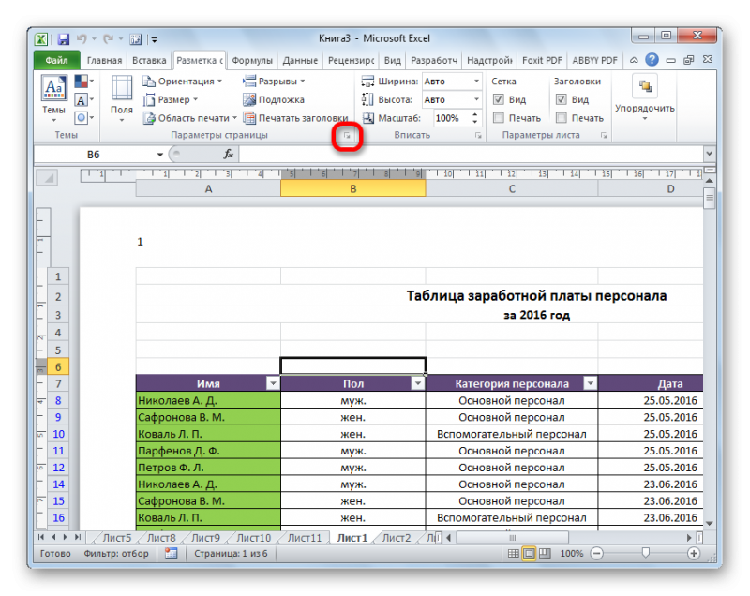Switch to Вставка tab

[149, 61]
